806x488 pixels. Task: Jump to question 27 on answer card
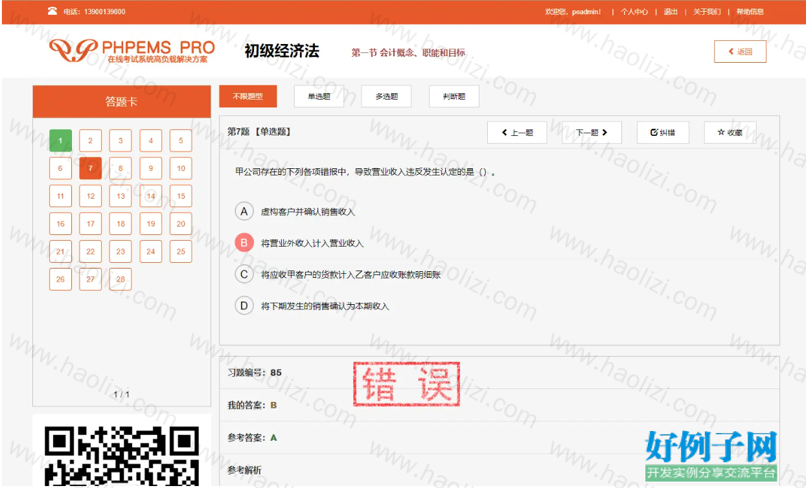tap(91, 280)
